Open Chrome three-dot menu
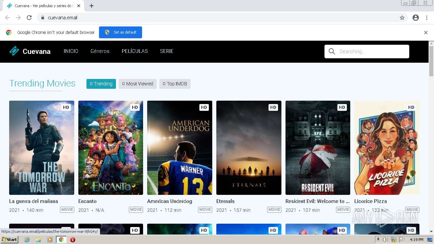434x244 pixels. click(427, 18)
